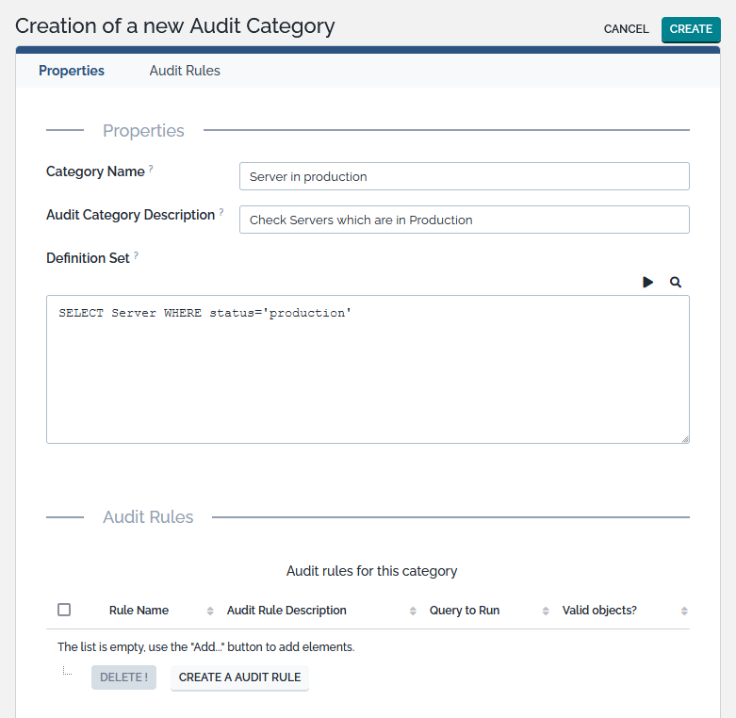Run the definition set query play icon
This screenshot has width=736, height=718.
point(648,282)
